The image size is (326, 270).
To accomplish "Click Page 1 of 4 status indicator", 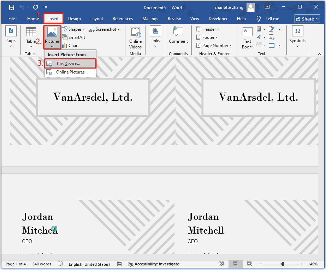I will 16,264.
